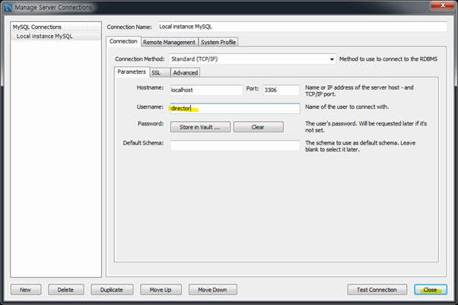Click into the Port field
The height and width of the screenshot is (305, 458).
tap(281, 90)
